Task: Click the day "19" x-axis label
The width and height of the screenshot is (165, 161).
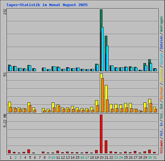Action: tap(97, 157)
